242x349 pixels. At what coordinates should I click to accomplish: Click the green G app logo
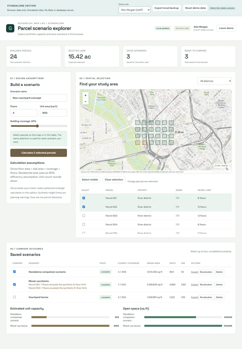[10, 28]
